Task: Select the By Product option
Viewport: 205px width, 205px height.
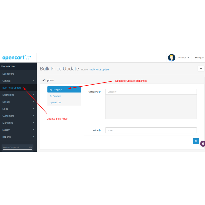Action: (x=56, y=96)
